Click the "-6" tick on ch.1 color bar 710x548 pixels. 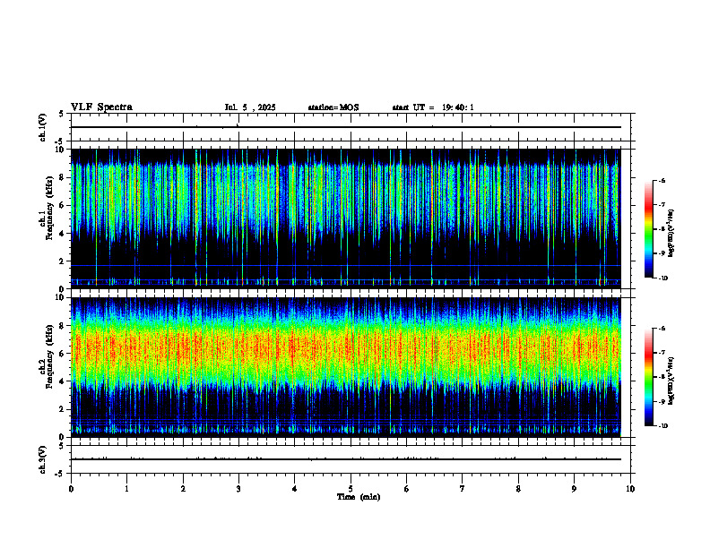pyautogui.click(x=662, y=180)
